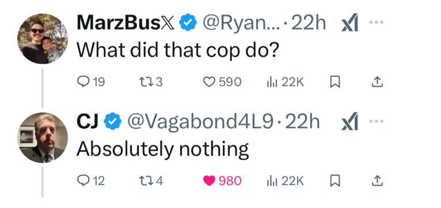Open more options menu on MarzBus post
441x208 pixels.
376,22
